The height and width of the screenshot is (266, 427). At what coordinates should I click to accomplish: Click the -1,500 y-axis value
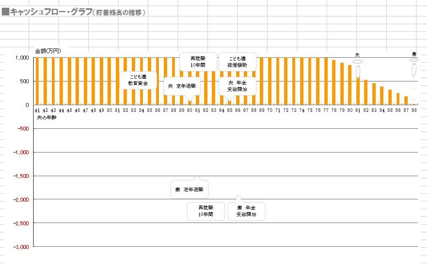point(21,176)
